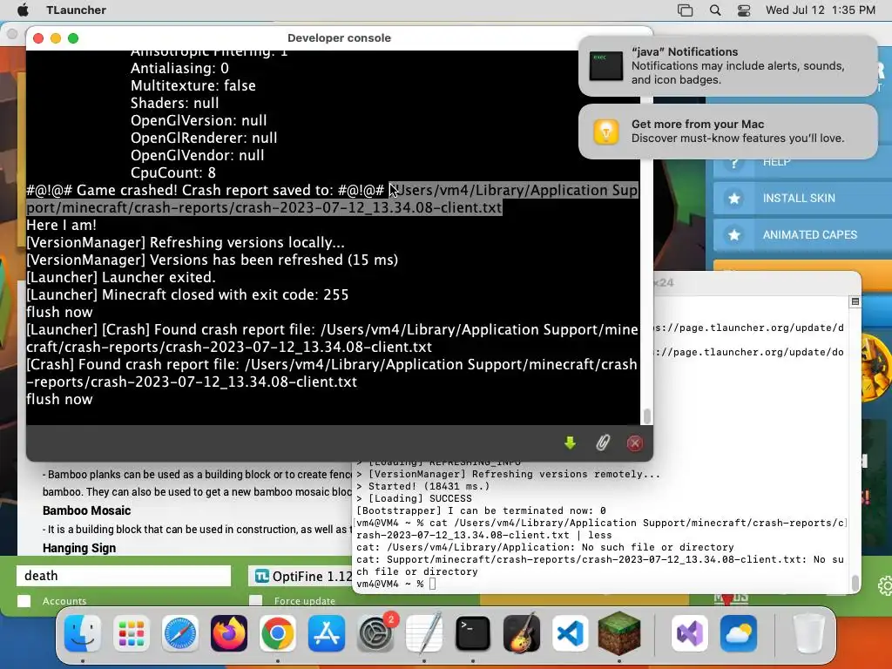892x669 pixels.
Task: Click the date and time in menu bar
Action: click(820, 10)
